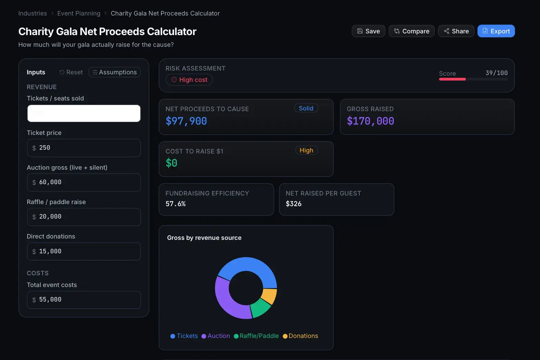Click the dollar sign in Raffle field
Screen dimensions: 540x360
pyautogui.click(x=34, y=217)
